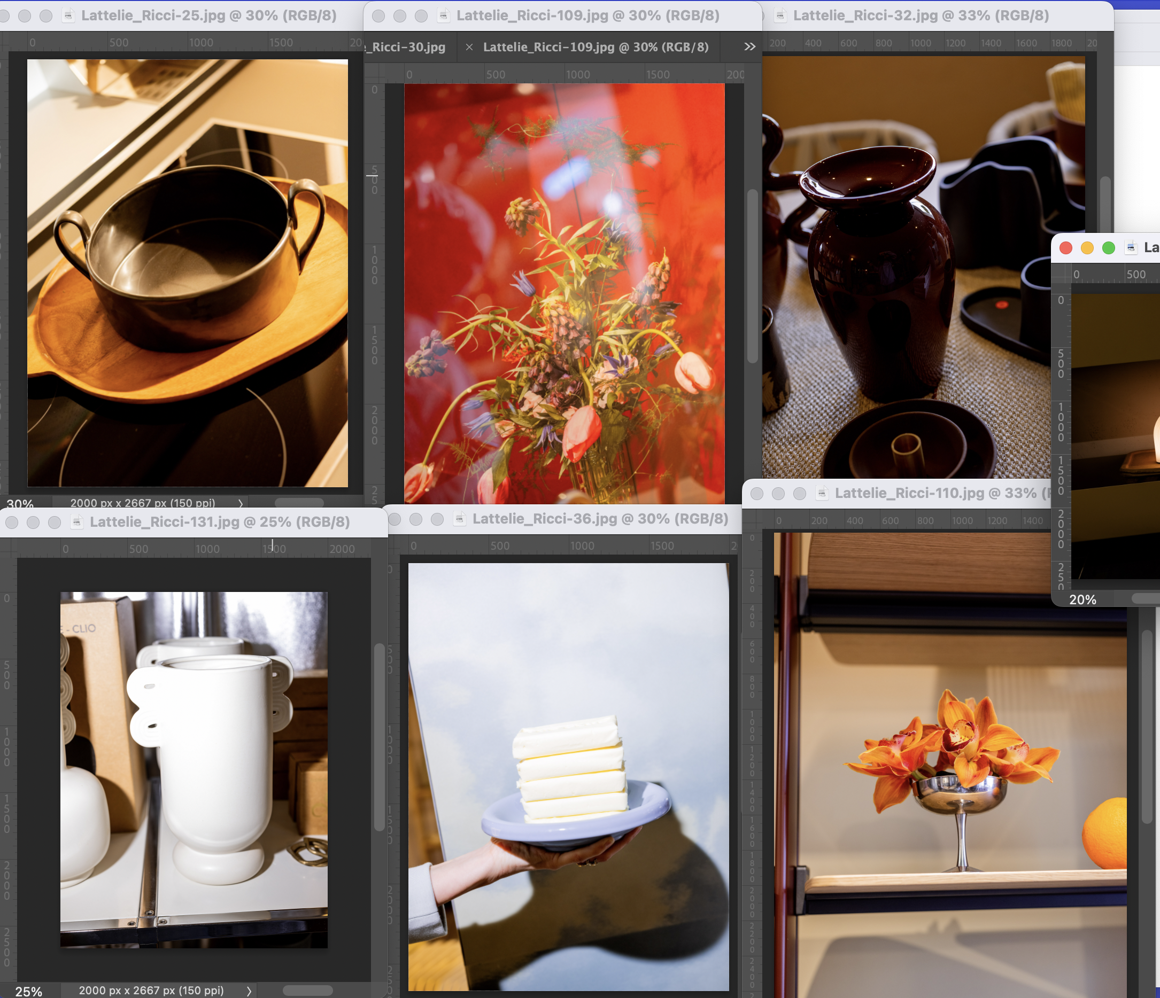Click Lattelie_Ricci-110.jpg title bar document icon
Image resolution: width=1160 pixels, height=998 pixels.
pos(822,494)
